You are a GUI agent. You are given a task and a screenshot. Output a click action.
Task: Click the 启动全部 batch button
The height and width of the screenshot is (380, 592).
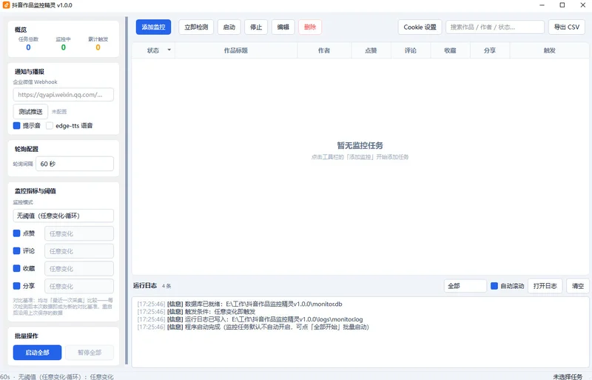(38, 353)
